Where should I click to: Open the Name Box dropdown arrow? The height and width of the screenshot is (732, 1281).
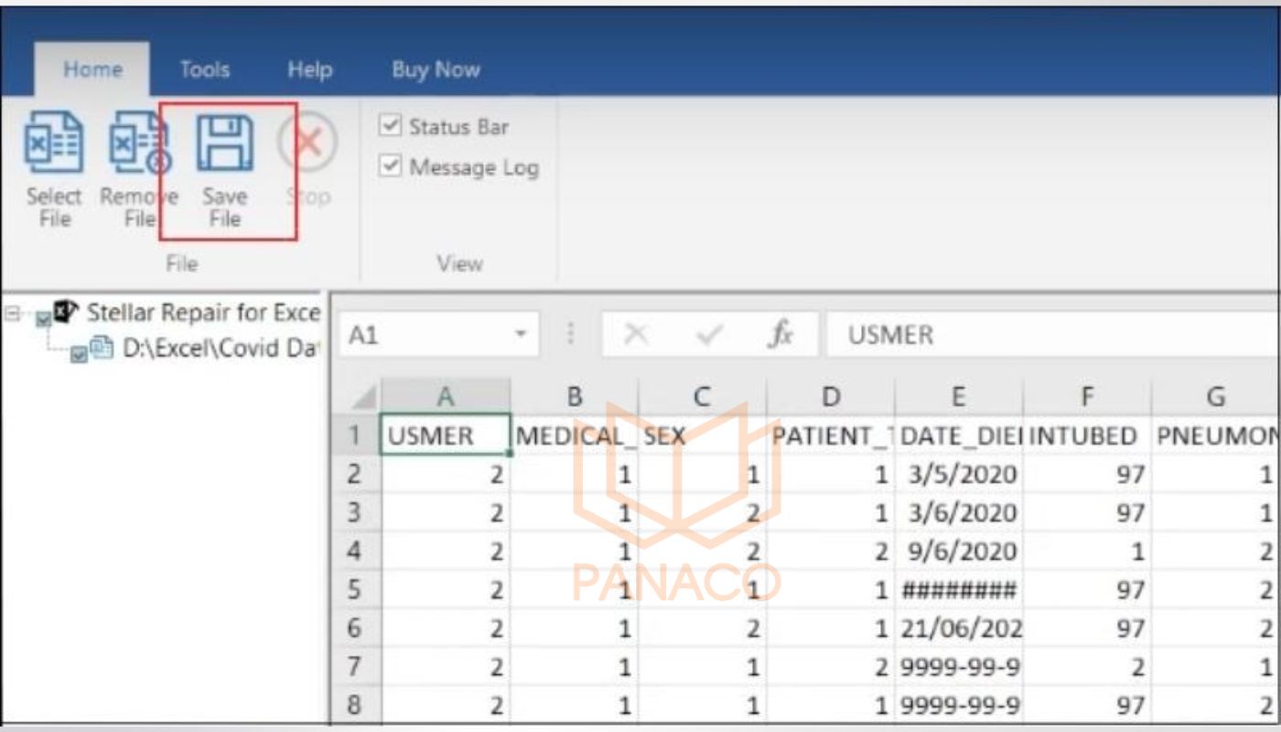click(x=521, y=335)
